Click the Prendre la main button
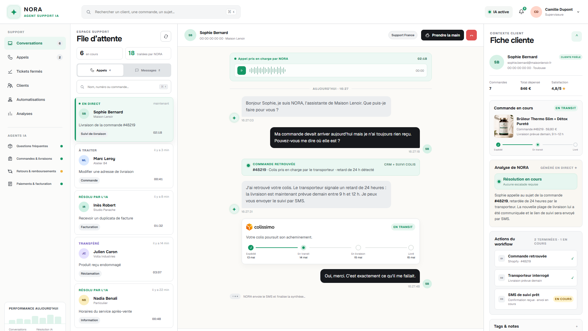Screen dimensions: 588x331 click(x=443, y=35)
